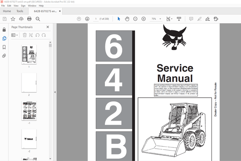The height and width of the screenshot is (161, 241).
Task: Bookmark this file with the star icon
Action: pyautogui.click(x=13, y=19)
